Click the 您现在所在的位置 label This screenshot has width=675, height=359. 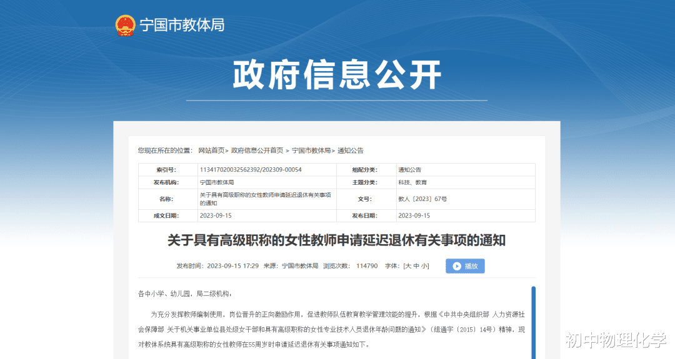(165, 150)
